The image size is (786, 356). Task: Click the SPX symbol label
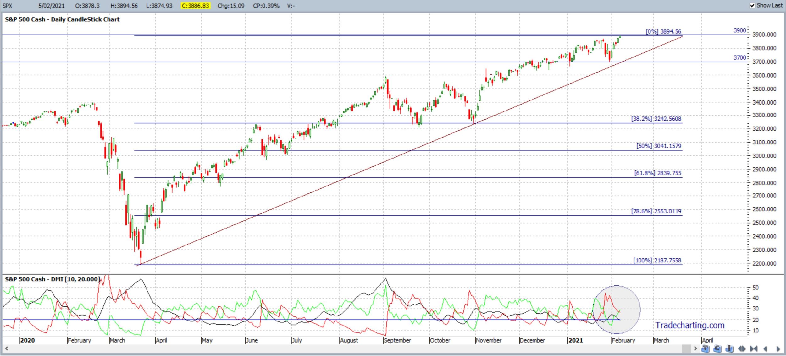(7, 6)
